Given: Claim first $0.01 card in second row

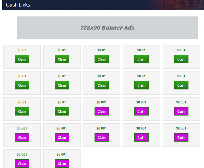Looking at the screenshot, I should click(x=22, y=85).
